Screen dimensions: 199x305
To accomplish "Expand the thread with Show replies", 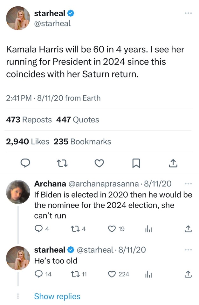I will point(57,296).
